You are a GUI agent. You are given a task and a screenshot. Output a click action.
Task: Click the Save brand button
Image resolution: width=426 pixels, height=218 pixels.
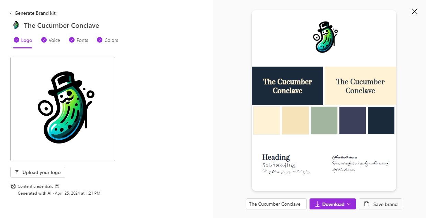coord(380,204)
